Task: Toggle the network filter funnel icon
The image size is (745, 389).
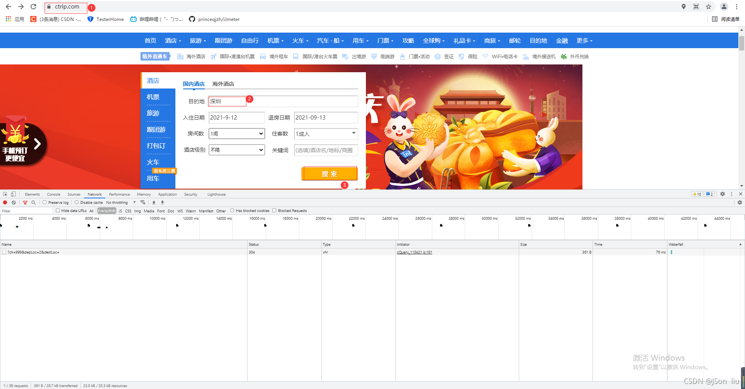Action: point(25,202)
